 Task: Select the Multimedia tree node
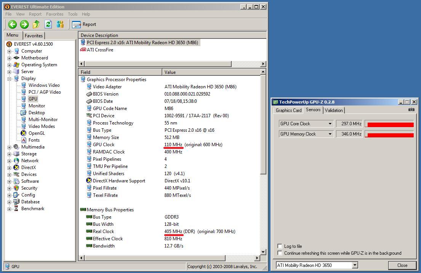(33, 147)
